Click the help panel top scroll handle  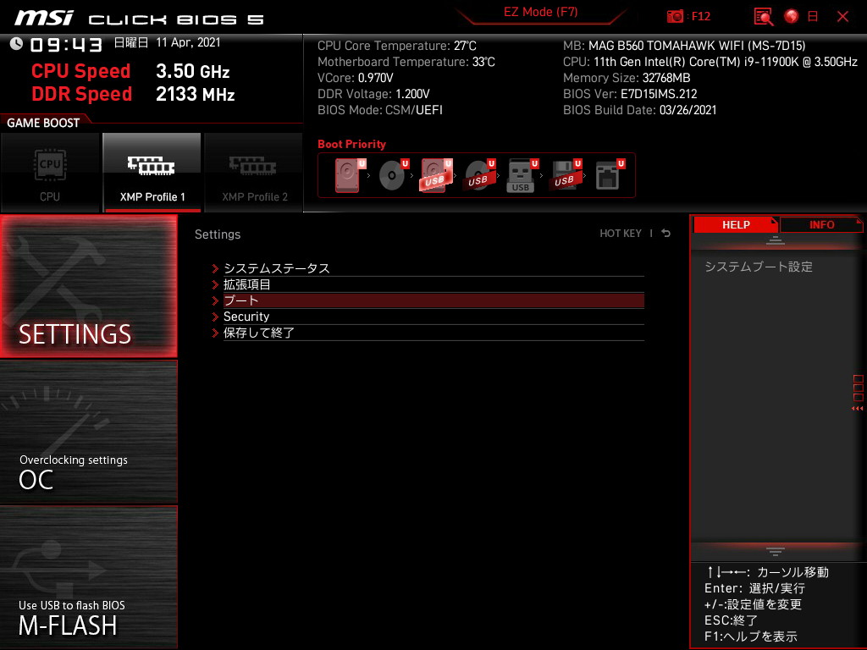[x=776, y=240]
